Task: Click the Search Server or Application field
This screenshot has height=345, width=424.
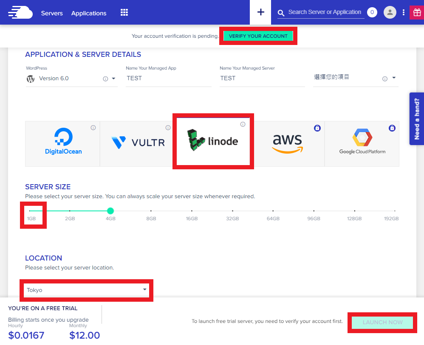Action: [x=325, y=12]
